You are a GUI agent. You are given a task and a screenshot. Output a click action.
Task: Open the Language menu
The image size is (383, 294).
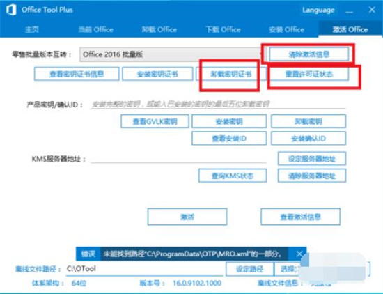318,10
